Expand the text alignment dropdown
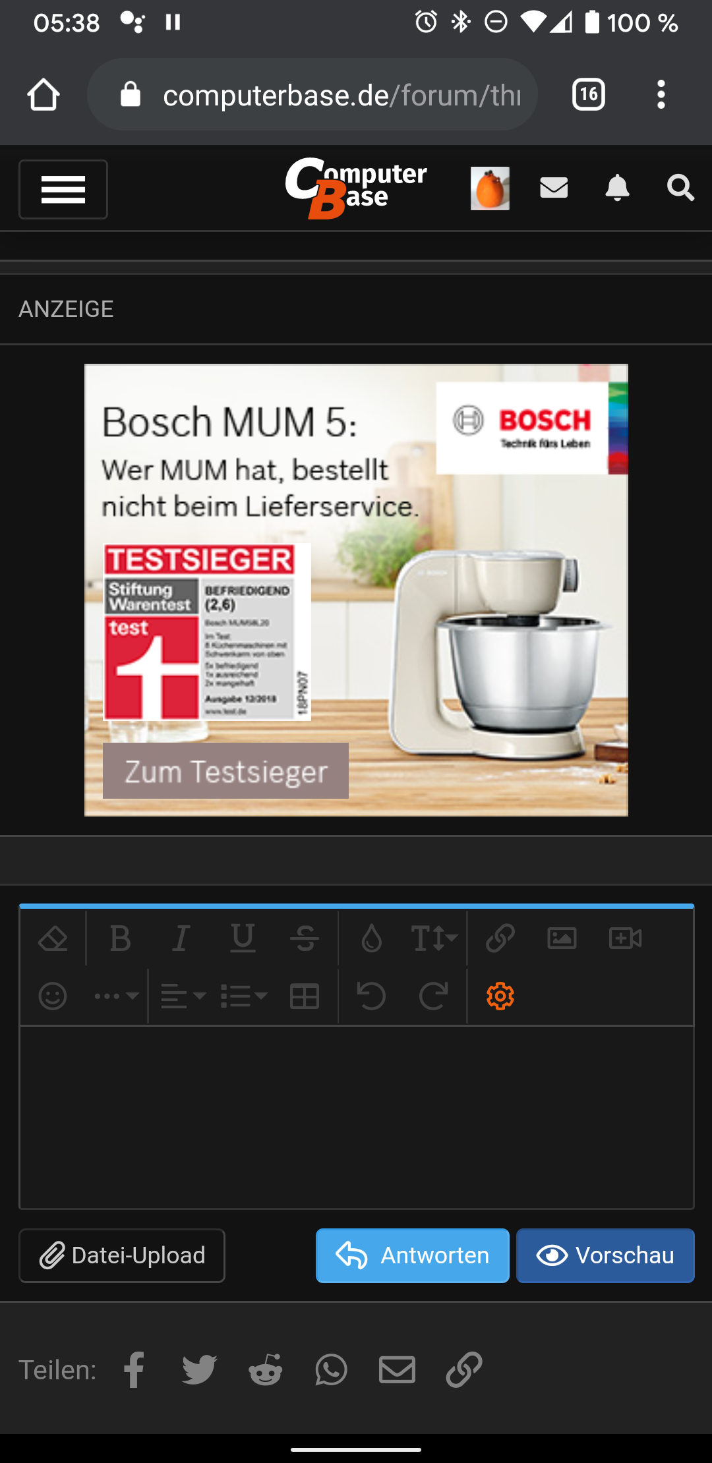The image size is (712, 1463). [x=183, y=996]
